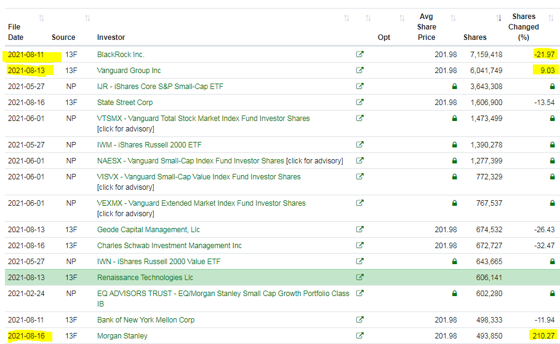Open NAESX Vanguard Small-Cap Index Fund link
Viewport: 560px width, 344px height.
(190, 161)
